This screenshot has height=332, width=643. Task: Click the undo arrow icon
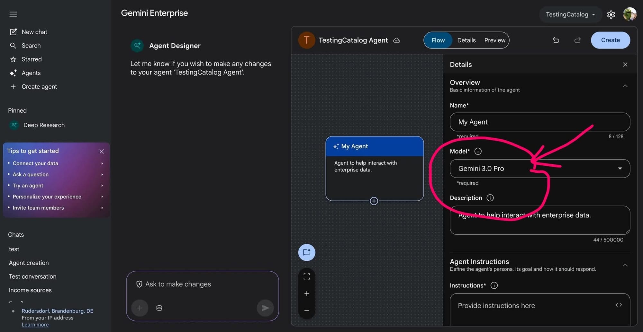tap(556, 40)
